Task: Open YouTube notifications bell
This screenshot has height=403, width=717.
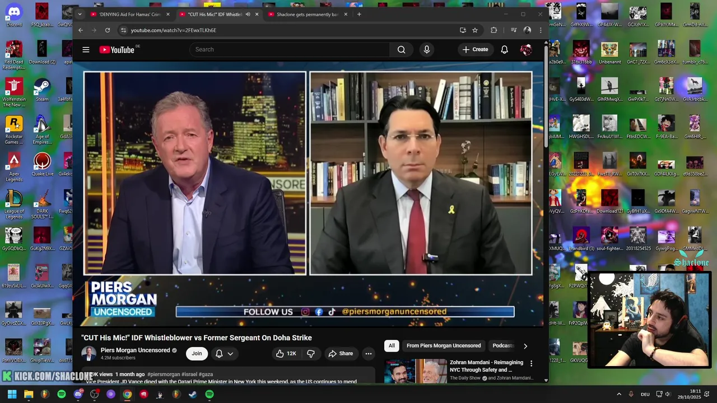Action: point(504,50)
